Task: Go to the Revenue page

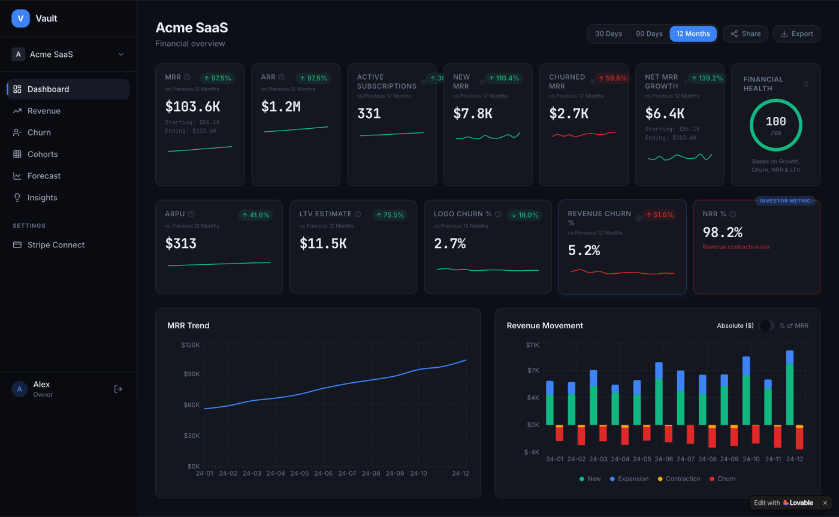Action: pos(68,111)
